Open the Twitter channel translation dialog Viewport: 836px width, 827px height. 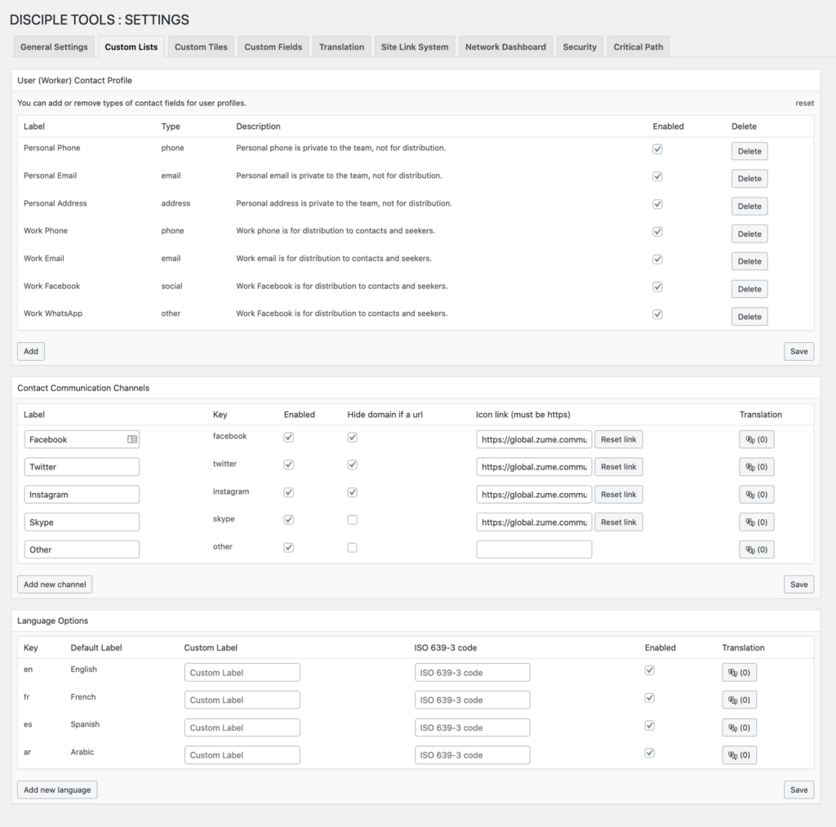click(756, 466)
